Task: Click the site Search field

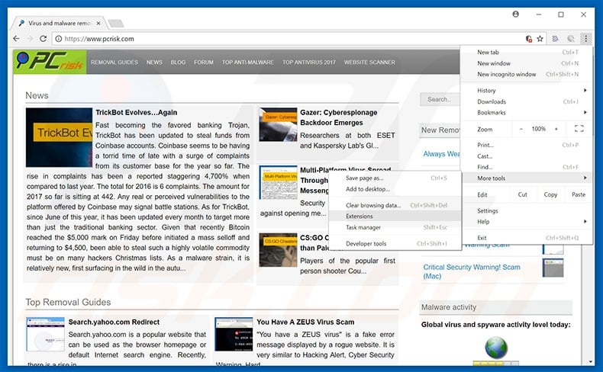Action: click(440, 99)
